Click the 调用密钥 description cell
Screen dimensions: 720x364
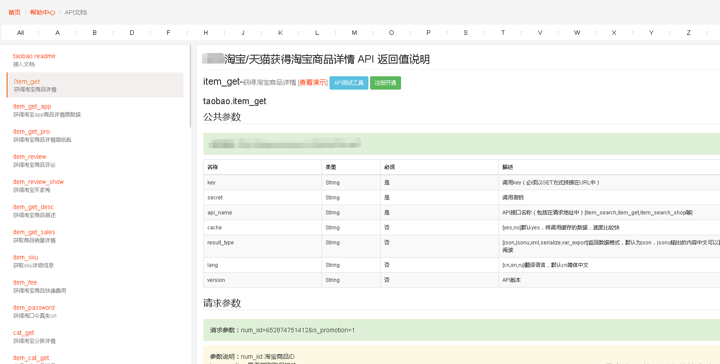coord(609,198)
